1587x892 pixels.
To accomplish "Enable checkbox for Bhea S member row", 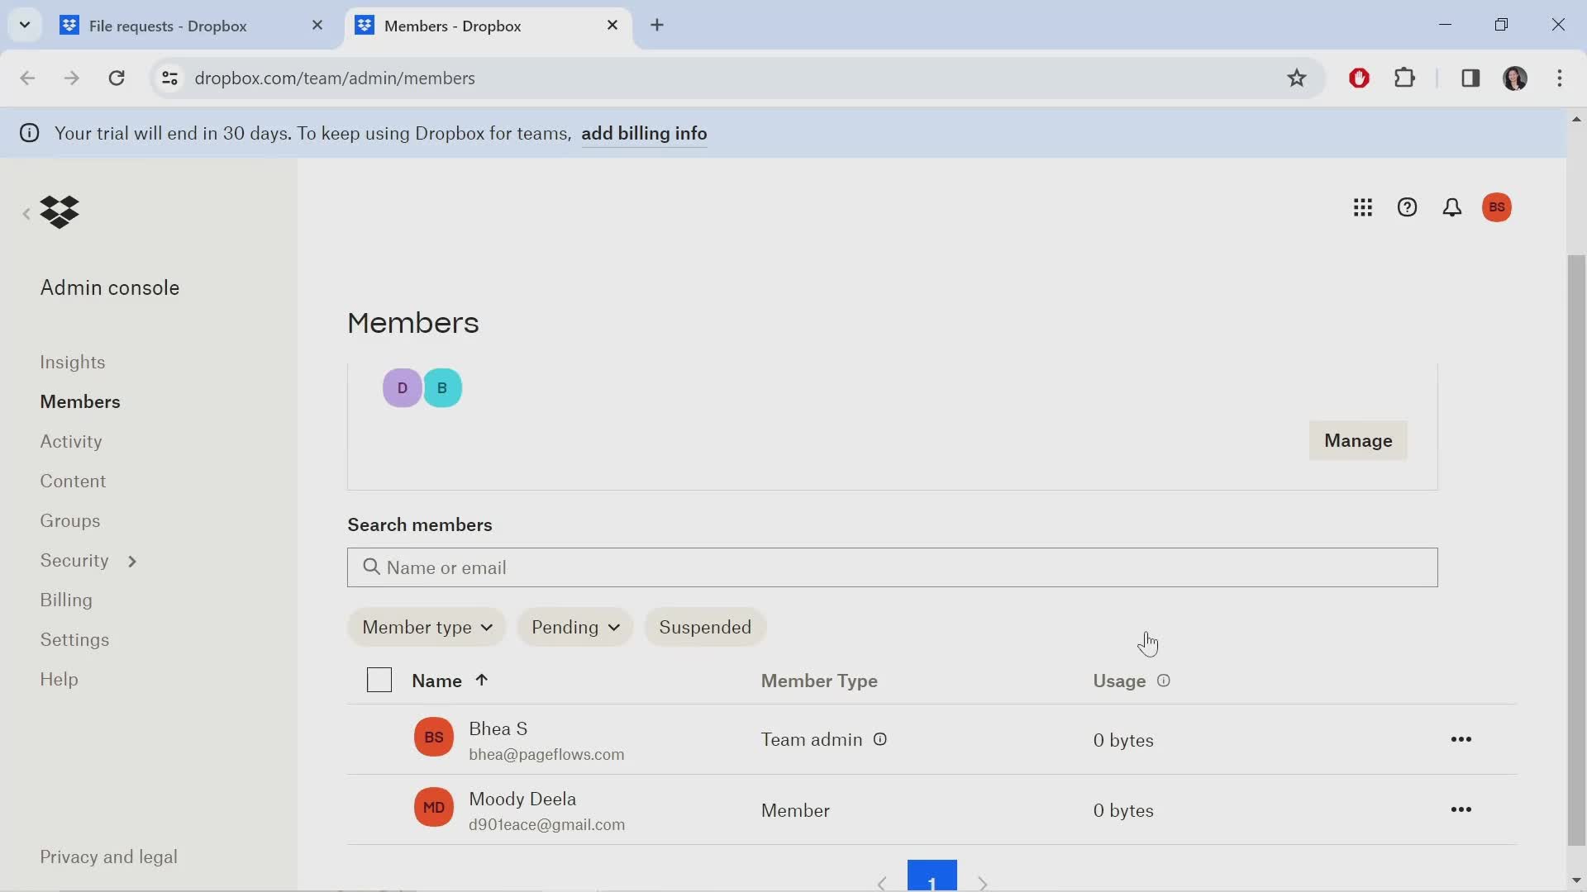I will pos(379,739).
